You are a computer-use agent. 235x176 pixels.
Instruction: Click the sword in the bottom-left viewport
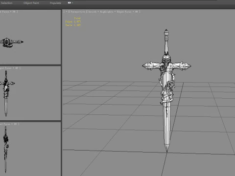(6, 150)
